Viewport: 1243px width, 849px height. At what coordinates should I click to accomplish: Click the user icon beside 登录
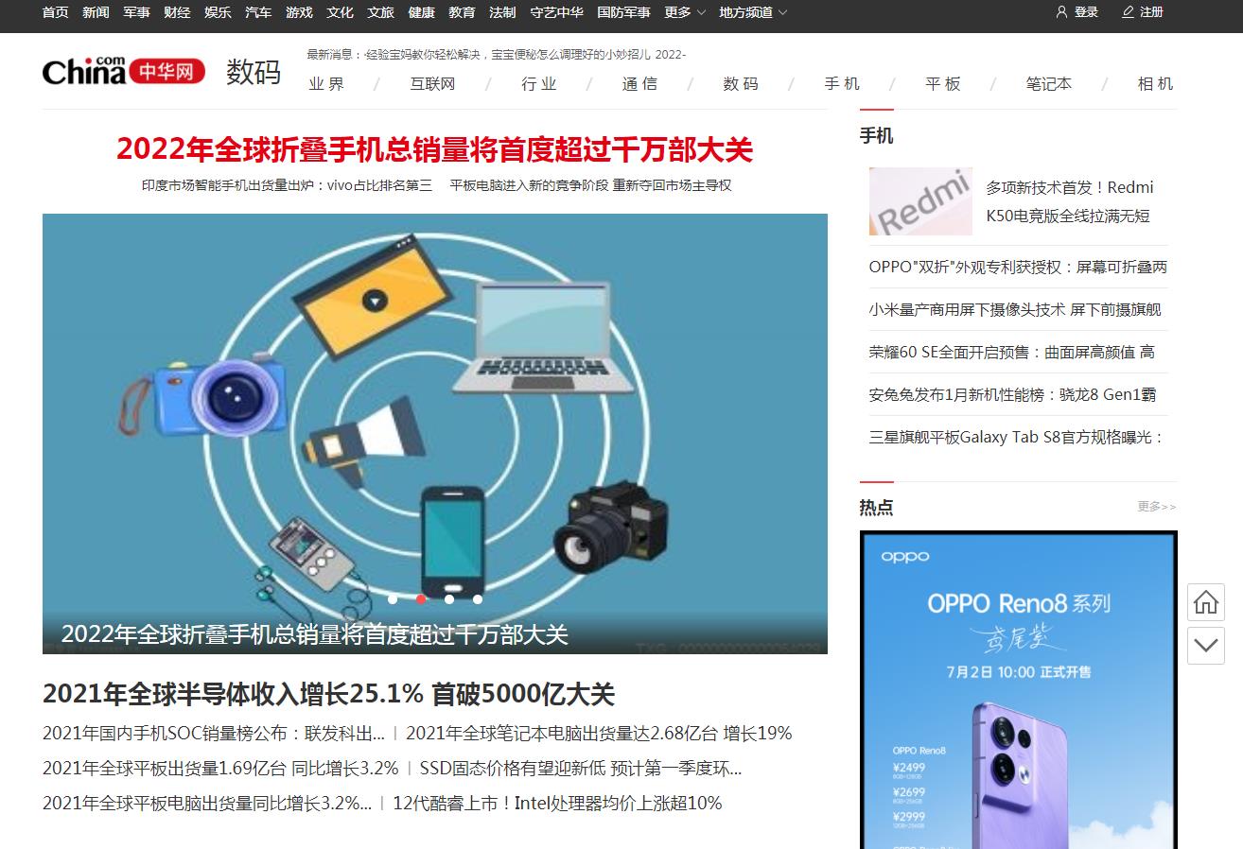[1061, 12]
